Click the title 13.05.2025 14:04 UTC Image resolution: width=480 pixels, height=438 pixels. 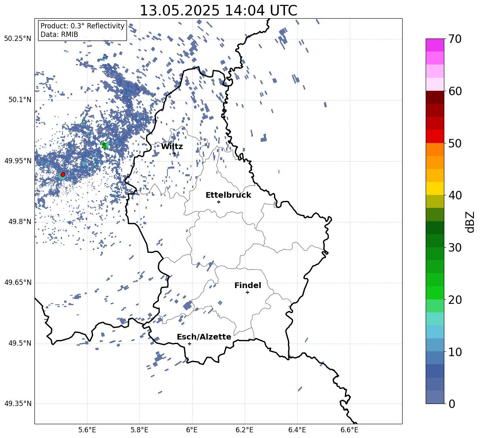click(x=218, y=11)
